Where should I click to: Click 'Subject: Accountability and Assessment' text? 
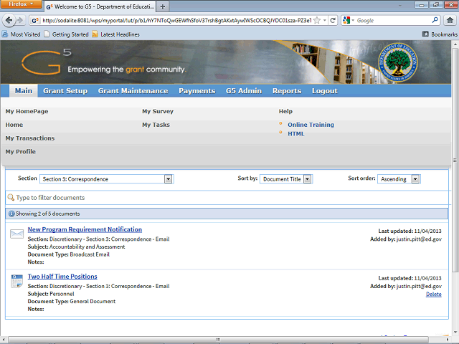coord(77,247)
